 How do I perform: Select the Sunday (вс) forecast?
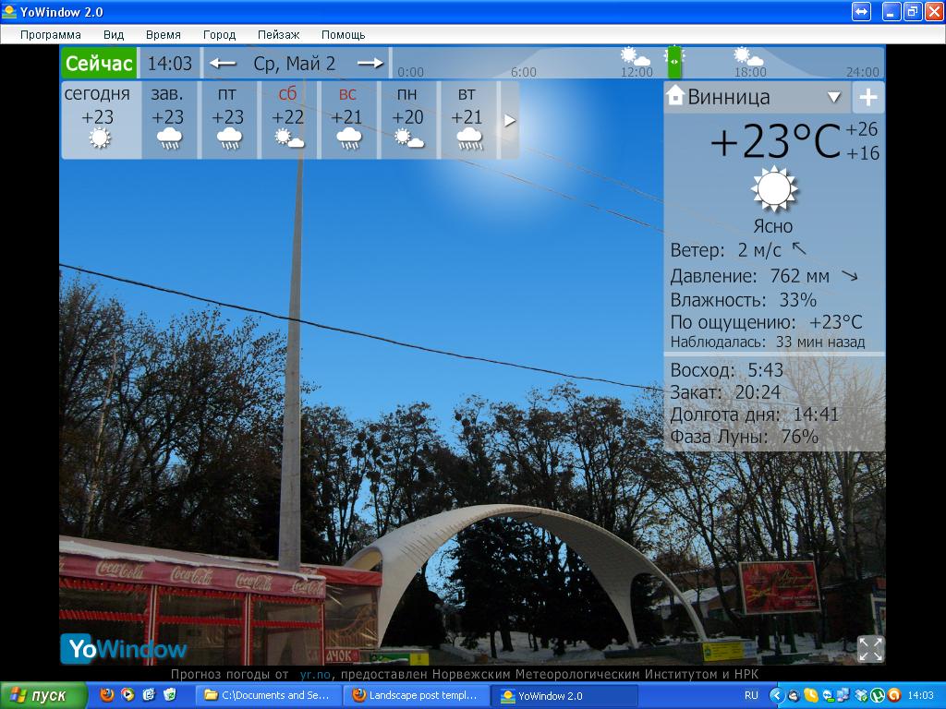[x=347, y=120]
